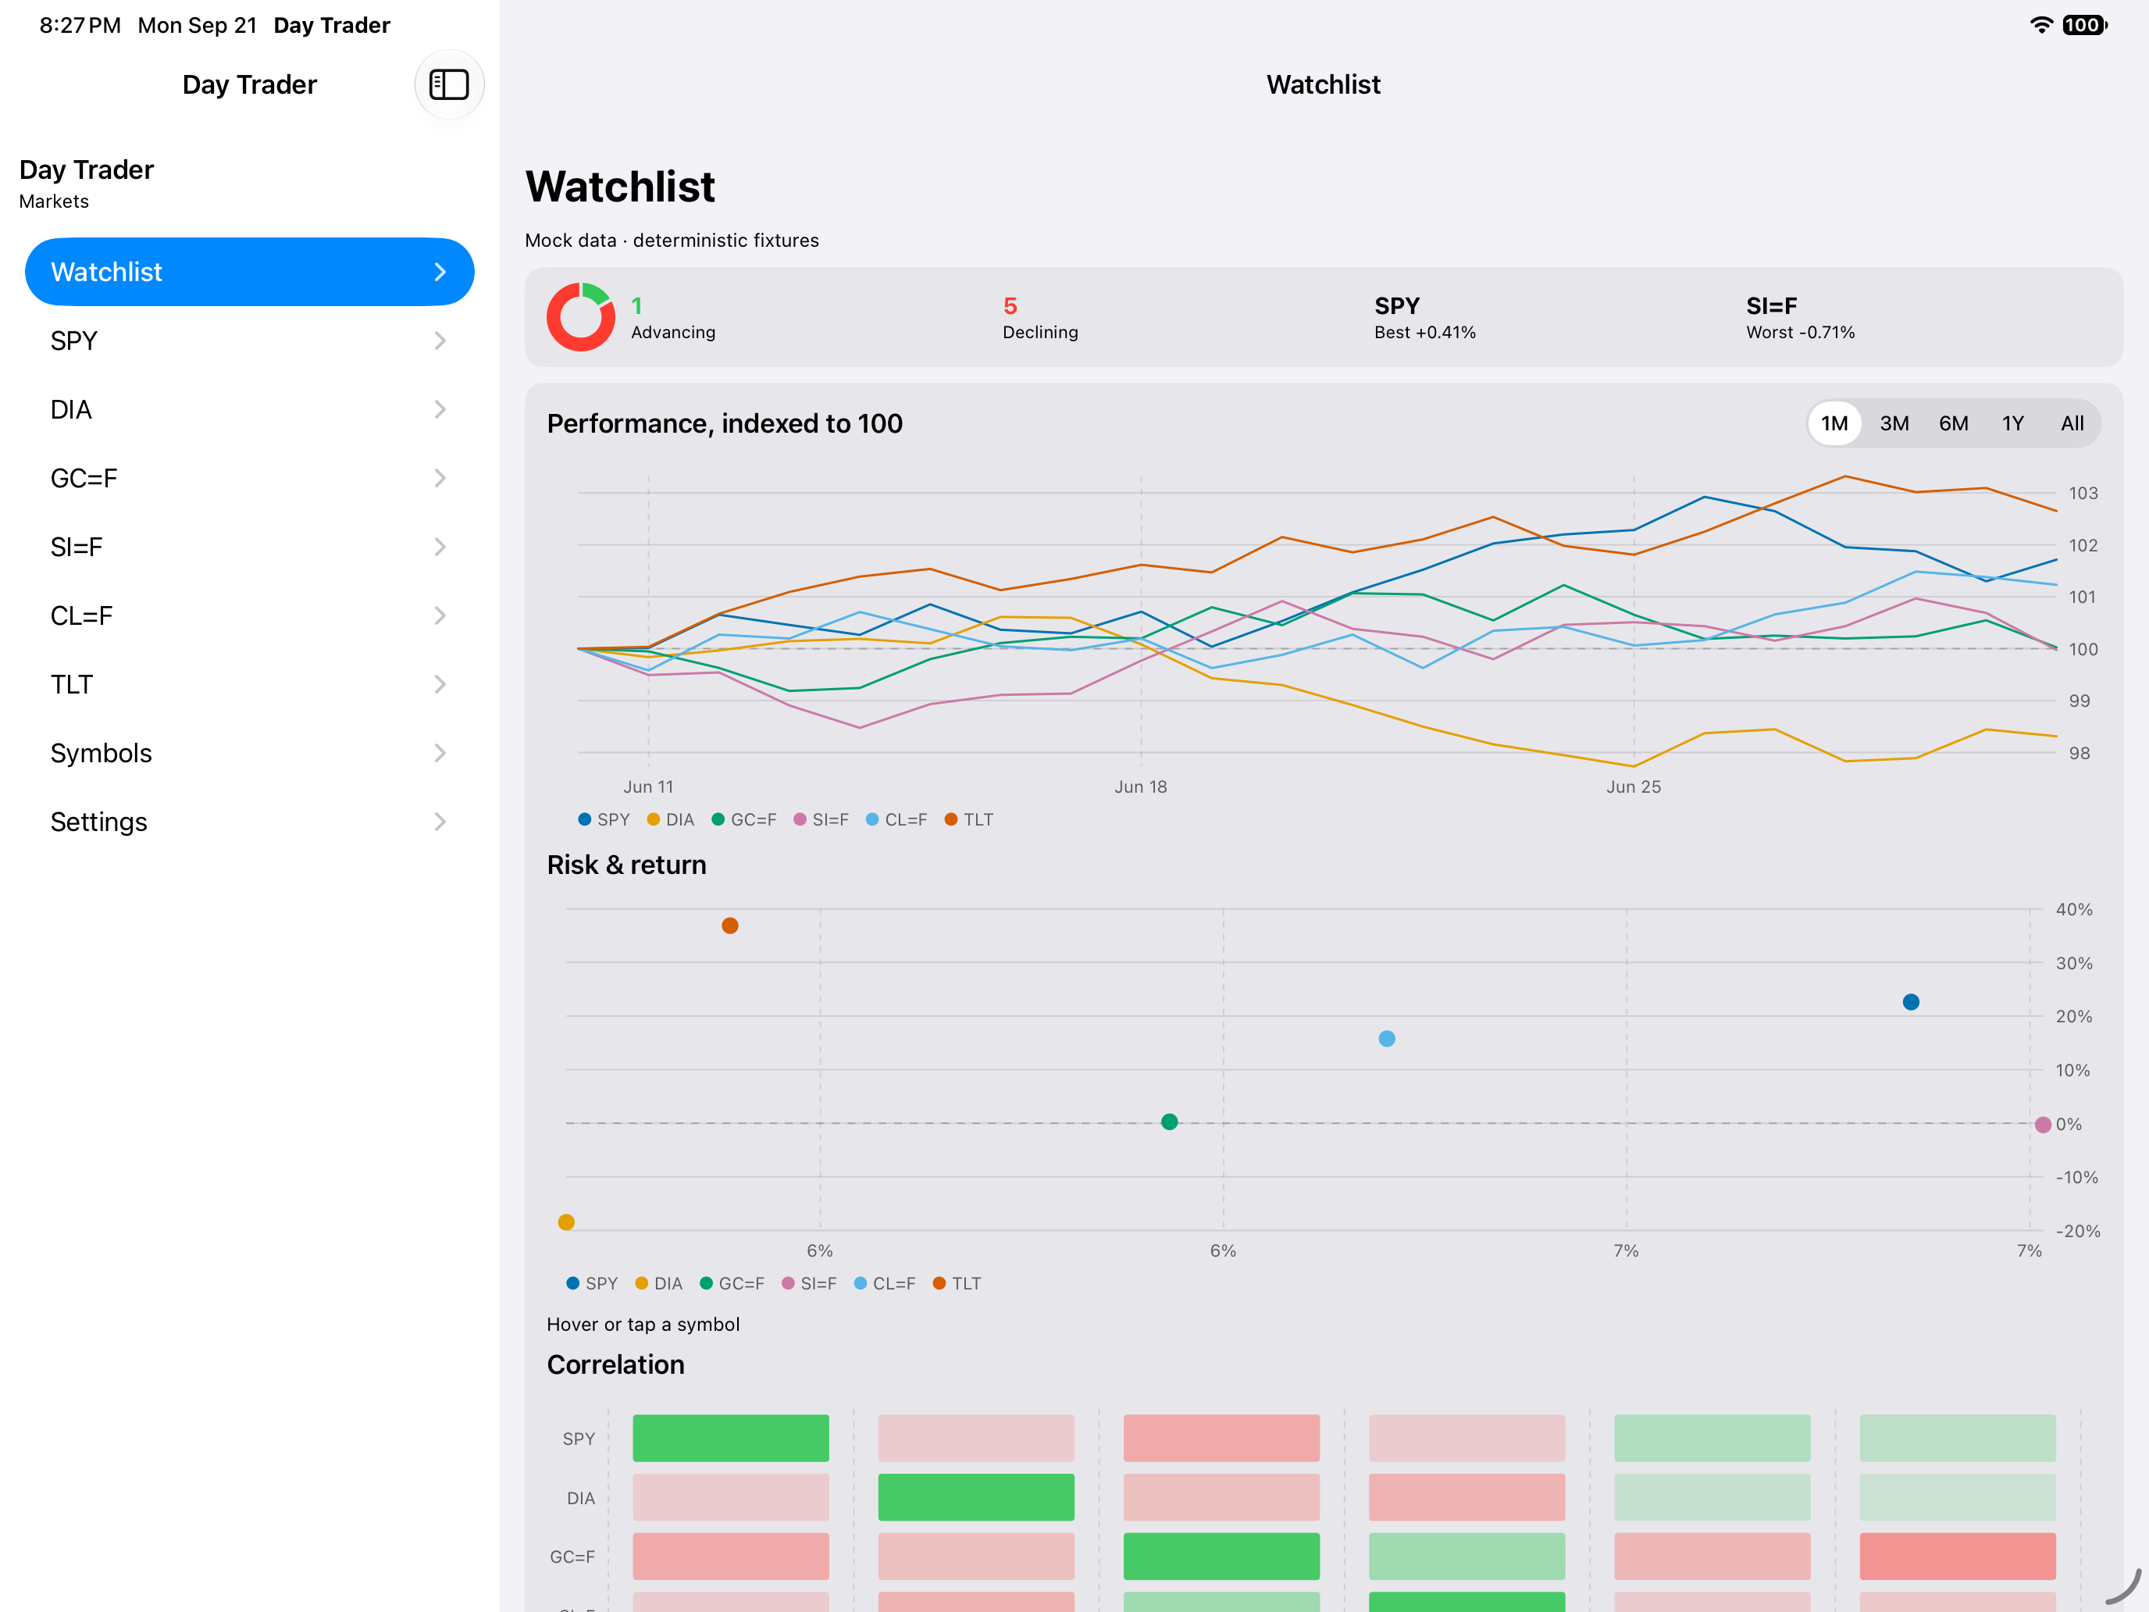Tap the Wi-Fi status icon
The image size is (2149, 1612).
(2041, 25)
